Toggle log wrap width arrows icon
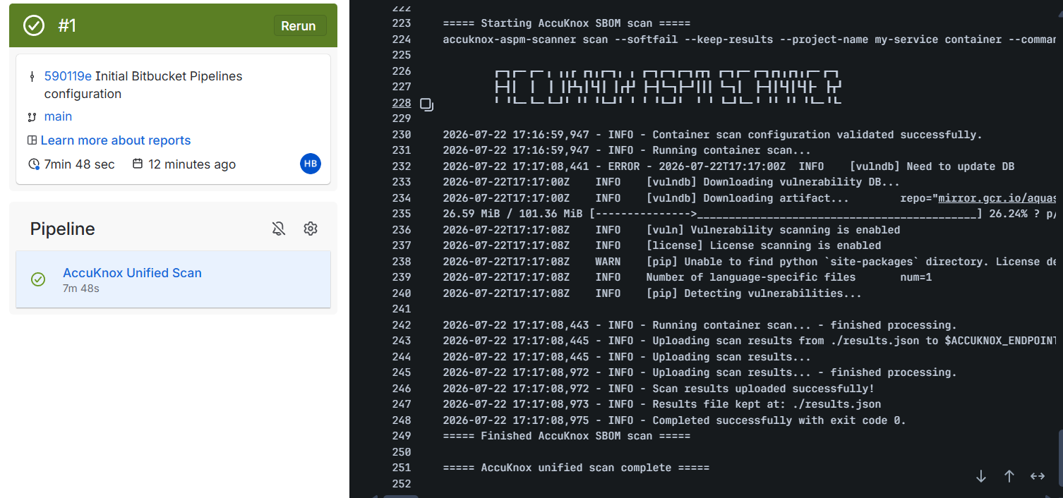The width and height of the screenshot is (1063, 498). pyautogui.click(x=1038, y=476)
